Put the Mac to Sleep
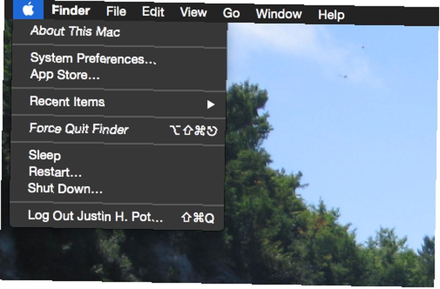This screenshot has width=440, height=289. (44, 155)
